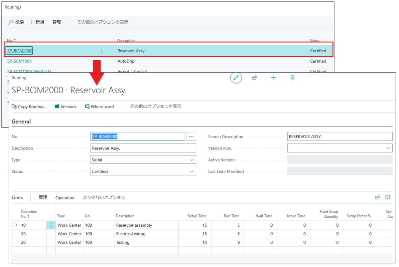Select the trash delete icon on routing card
This screenshot has height=267, width=399.
pyautogui.click(x=292, y=78)
